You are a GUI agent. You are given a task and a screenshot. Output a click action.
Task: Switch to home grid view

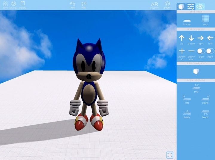pos(187,20)
